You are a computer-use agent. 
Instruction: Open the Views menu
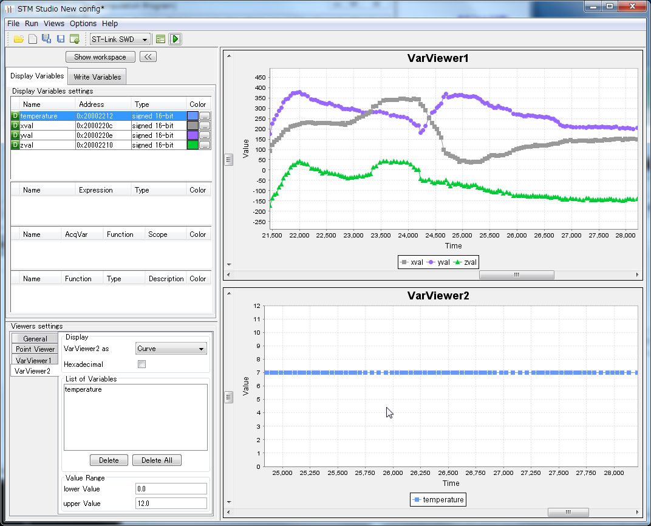(53, 24)
